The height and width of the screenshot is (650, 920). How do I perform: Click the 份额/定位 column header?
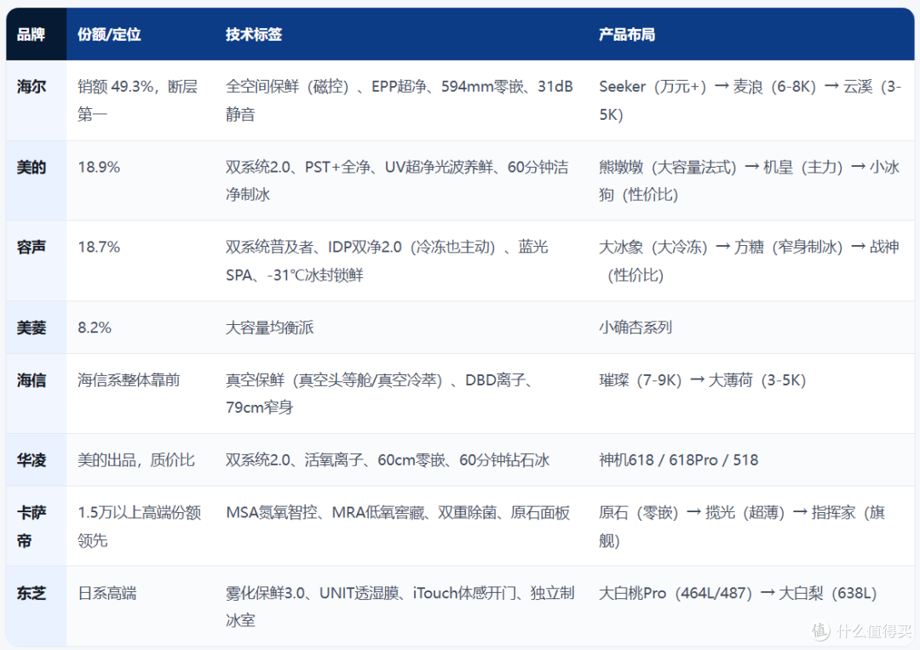pos(141,34)
